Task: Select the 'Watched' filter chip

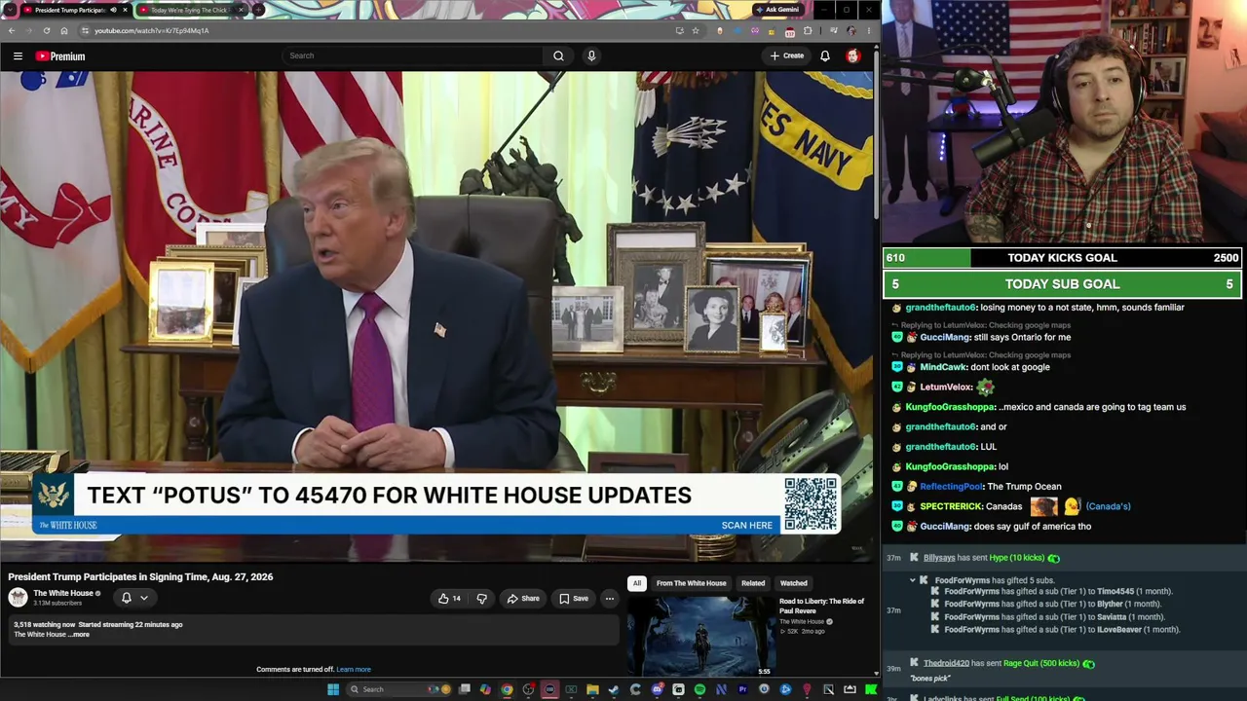Action: click(793, 583)
